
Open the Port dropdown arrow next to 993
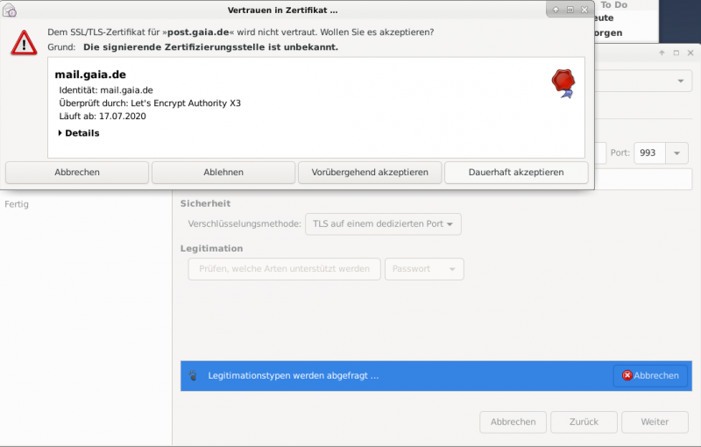point(676,153)
